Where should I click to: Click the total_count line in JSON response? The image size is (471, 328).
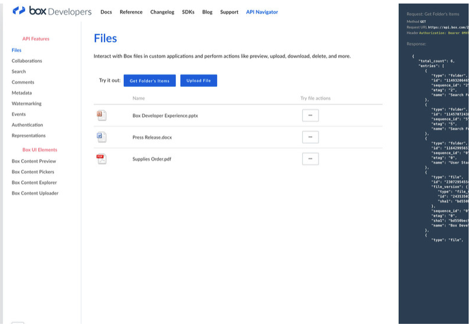(436, 61)
